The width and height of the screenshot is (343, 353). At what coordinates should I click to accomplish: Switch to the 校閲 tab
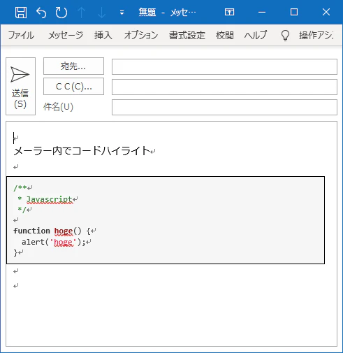(x=225, y=36)
